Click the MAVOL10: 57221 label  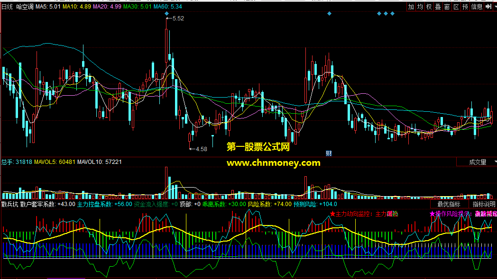tap(100, 162)
